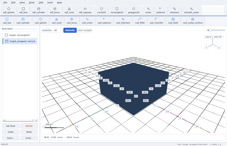Undo the last action
The width and height of the screenshot is (227, 146).
click(x=10, y=132)
